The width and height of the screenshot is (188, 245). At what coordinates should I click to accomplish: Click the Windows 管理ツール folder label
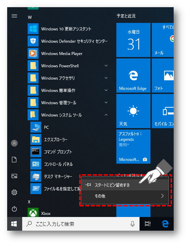[x=59, y=103]
